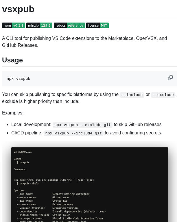
Task: Open the npm v0.1.1 badge
Action: [14, 25]
